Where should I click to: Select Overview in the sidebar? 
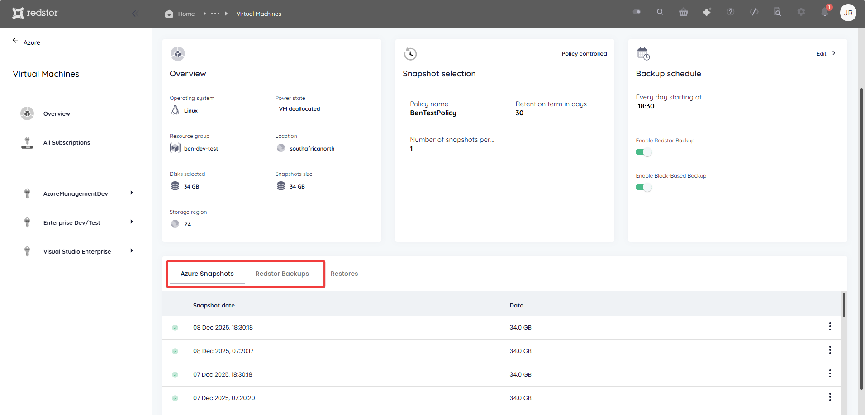tap(57, 113)
